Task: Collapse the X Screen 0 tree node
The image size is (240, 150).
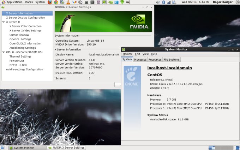Action: click(4, 22)
